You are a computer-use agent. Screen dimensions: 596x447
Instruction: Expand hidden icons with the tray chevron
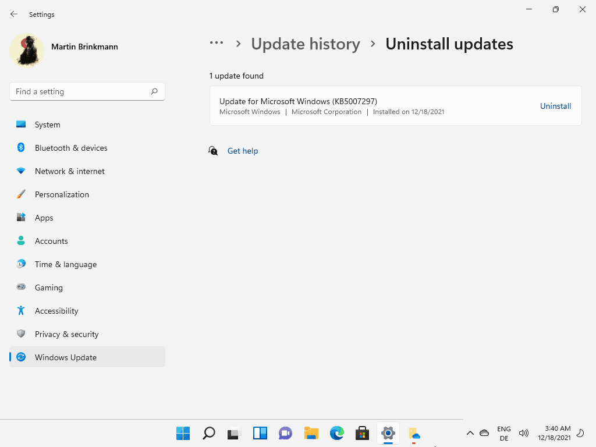coord(470,433)
